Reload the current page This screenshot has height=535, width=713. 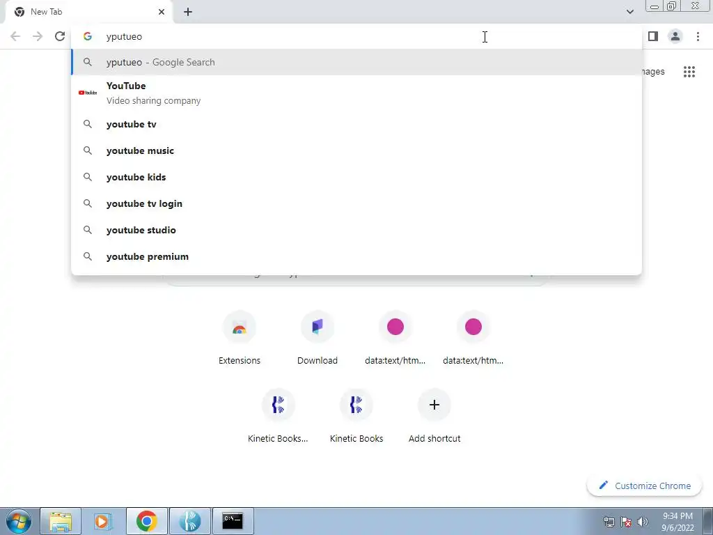click(x=60, y=36)
